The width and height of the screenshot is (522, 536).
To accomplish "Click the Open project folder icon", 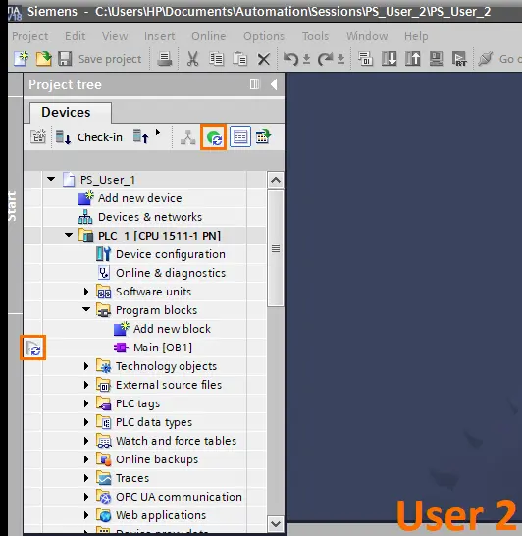I will [43, 59].
